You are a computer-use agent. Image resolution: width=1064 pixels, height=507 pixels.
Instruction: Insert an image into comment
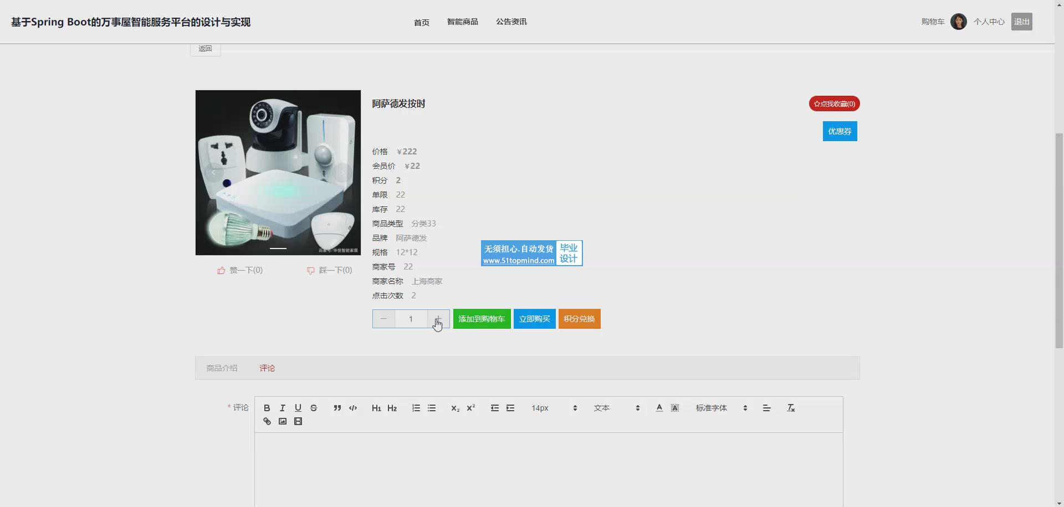click(x=283, y=421)
